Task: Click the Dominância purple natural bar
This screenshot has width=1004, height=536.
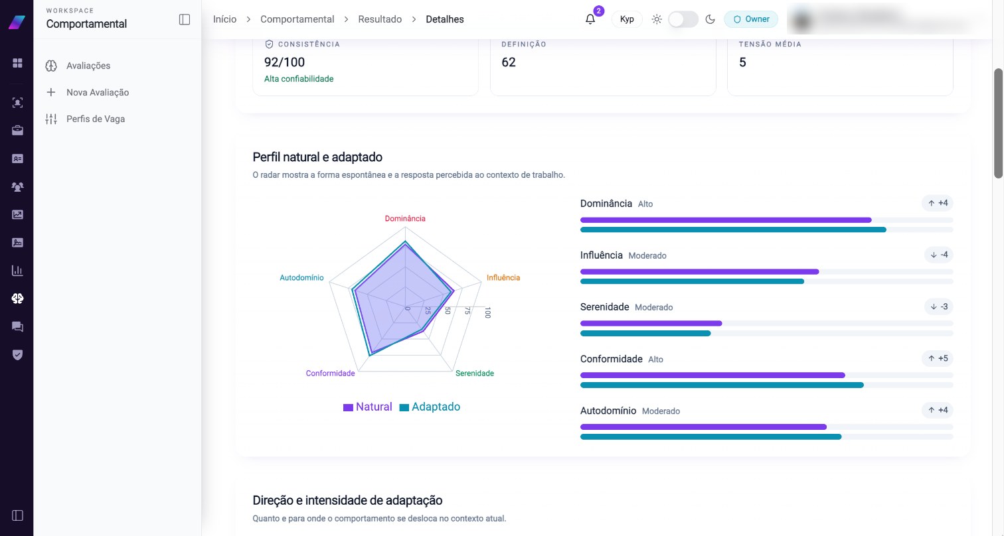Action: [x=726, y=220]
